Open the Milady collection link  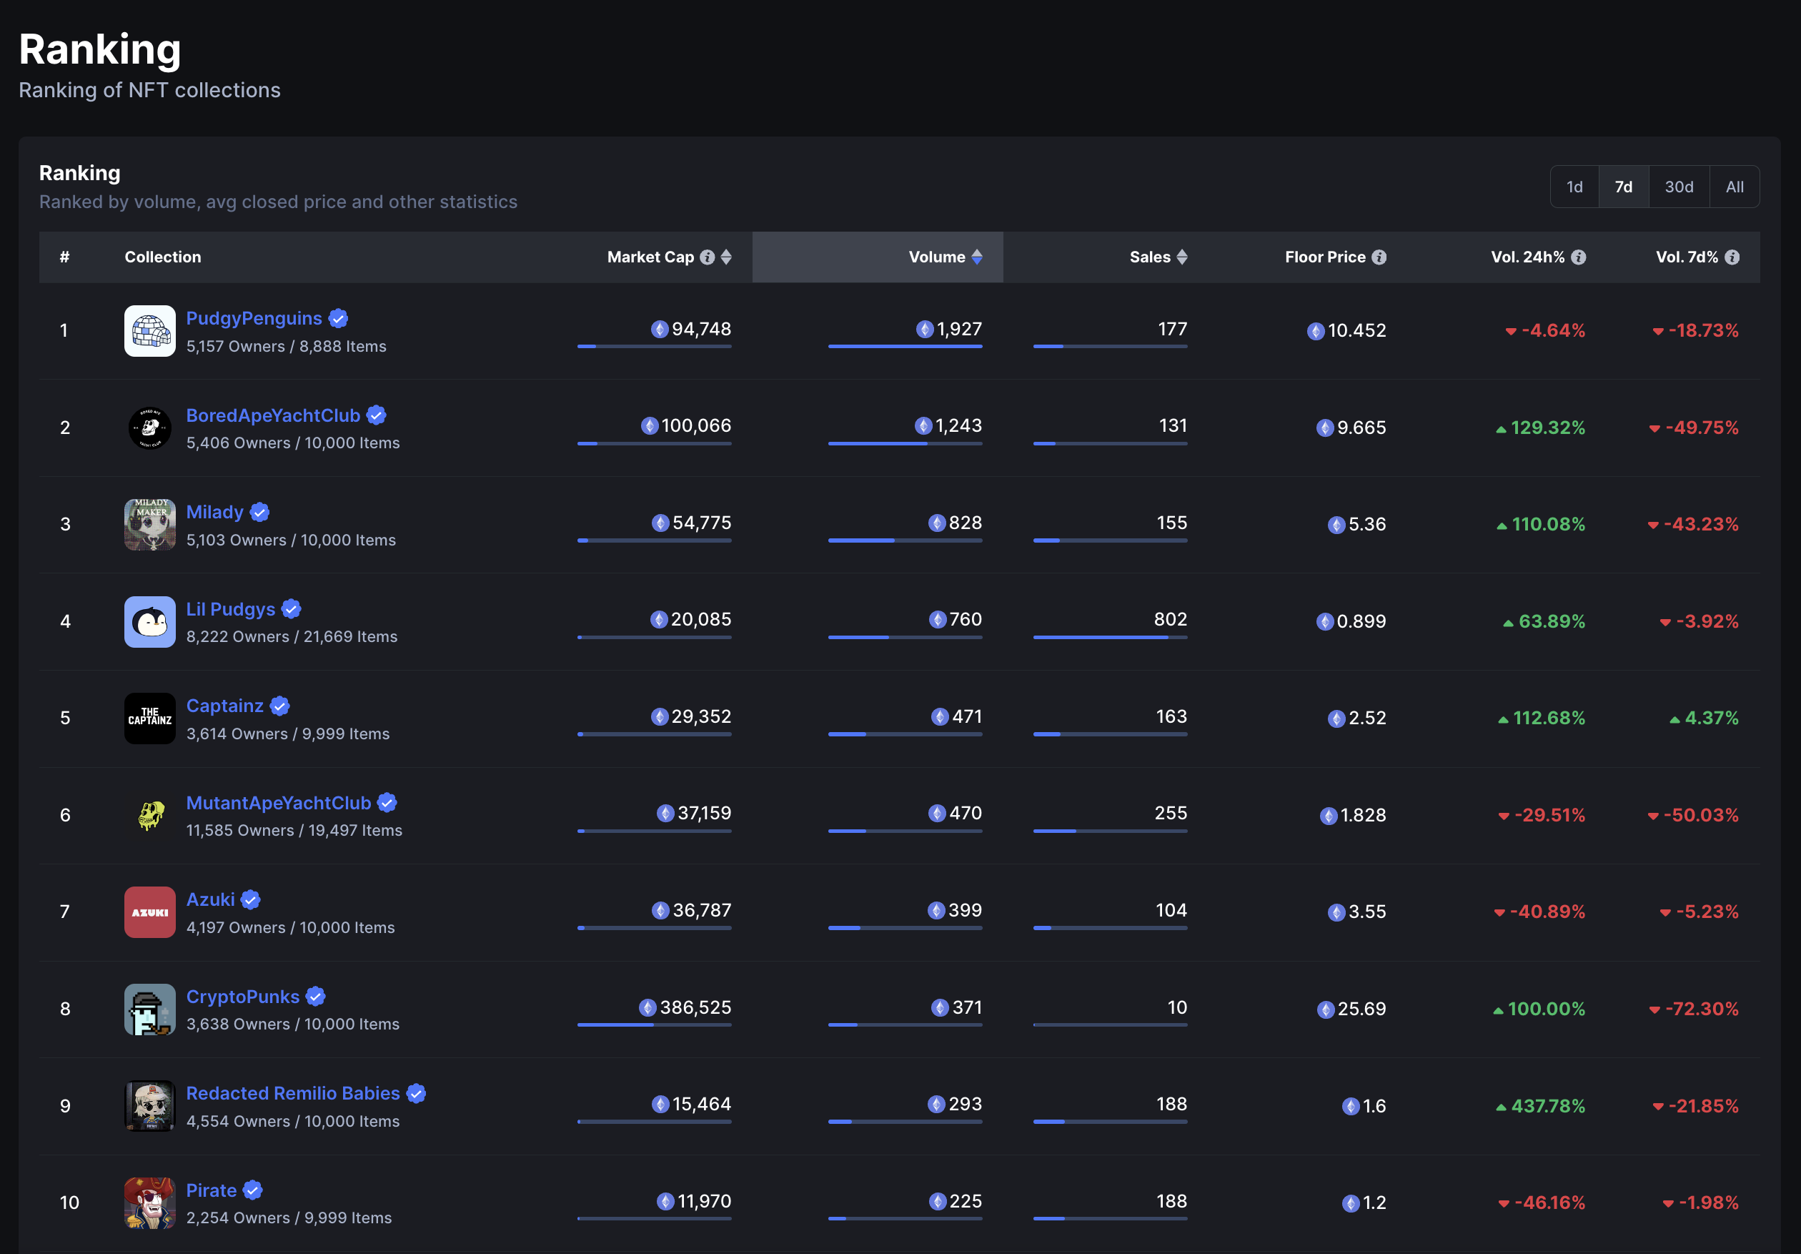click(215, 513)
